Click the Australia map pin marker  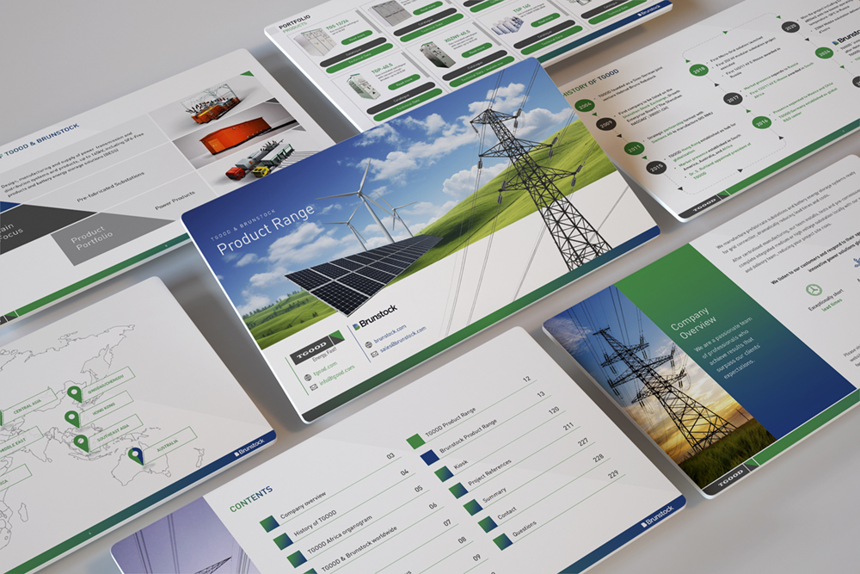click(135, 455)
